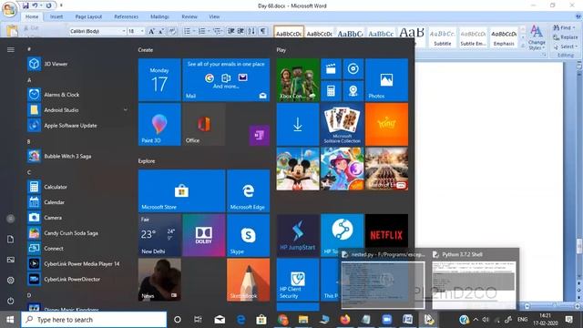Switch to Word's Page Layout tab
Image resolution: width=583 pixels, height=328 pixels.
(x=88, y=16)
